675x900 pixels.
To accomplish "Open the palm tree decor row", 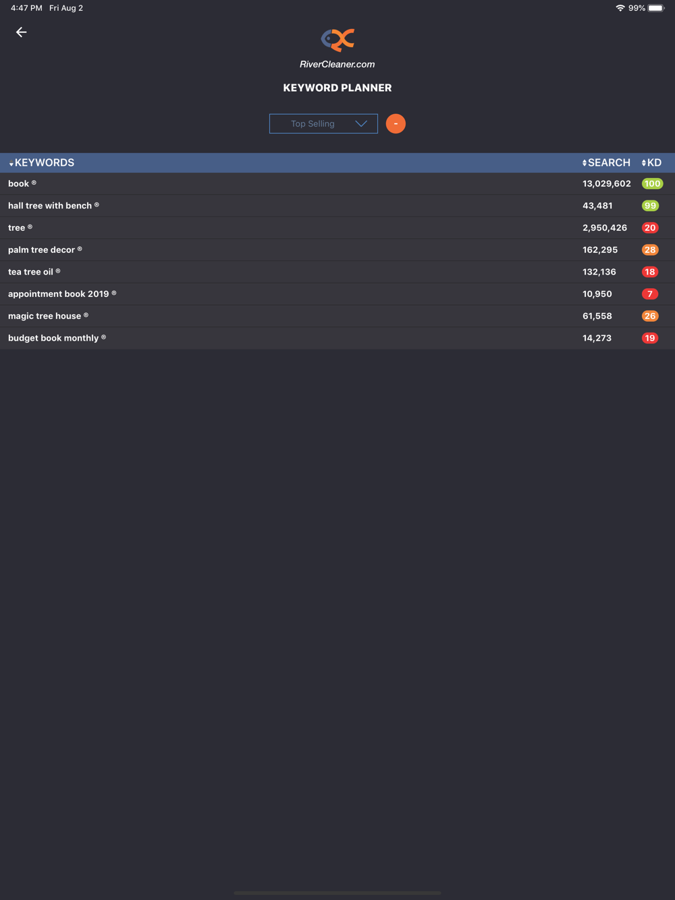I will coord(337,250).
